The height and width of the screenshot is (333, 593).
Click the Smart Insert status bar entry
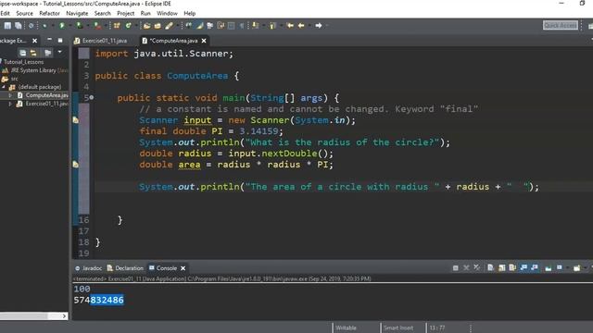pyautogui.click(x=398, y=327)
